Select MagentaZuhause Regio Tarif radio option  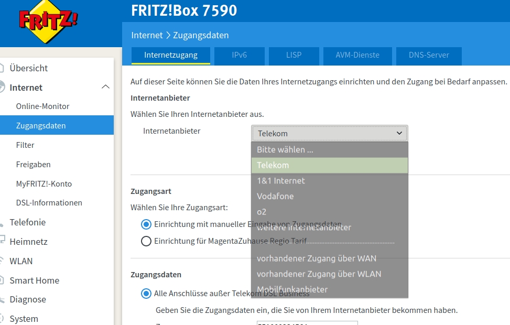pos(146,241)
